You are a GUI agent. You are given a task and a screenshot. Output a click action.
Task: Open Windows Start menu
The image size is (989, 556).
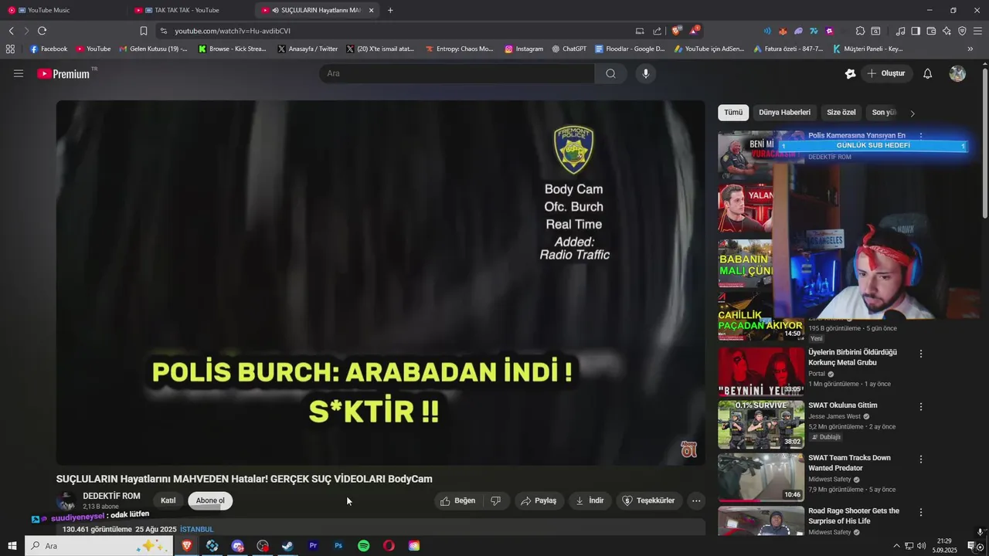pyautogui.click(x=12, y=546)
